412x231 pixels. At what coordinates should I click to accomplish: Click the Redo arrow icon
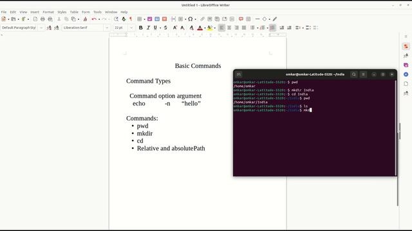[x=104, y=19]
